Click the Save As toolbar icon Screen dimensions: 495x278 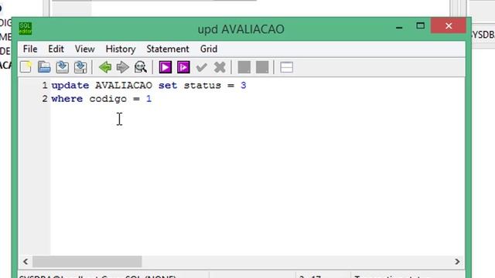pyautogui.click(x=80, y=67)
